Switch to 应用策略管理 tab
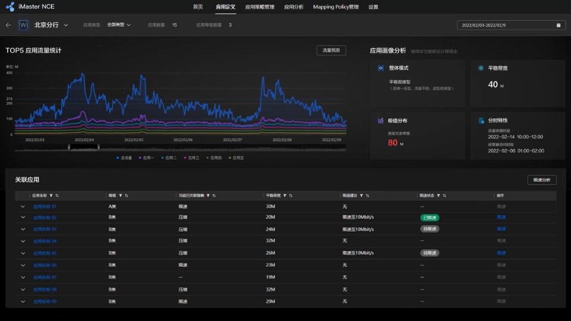This screenshot has width=571, height=321. [x=260, y=7]
